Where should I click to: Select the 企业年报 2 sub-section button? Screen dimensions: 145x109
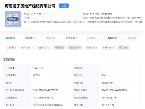click(108, 47)
